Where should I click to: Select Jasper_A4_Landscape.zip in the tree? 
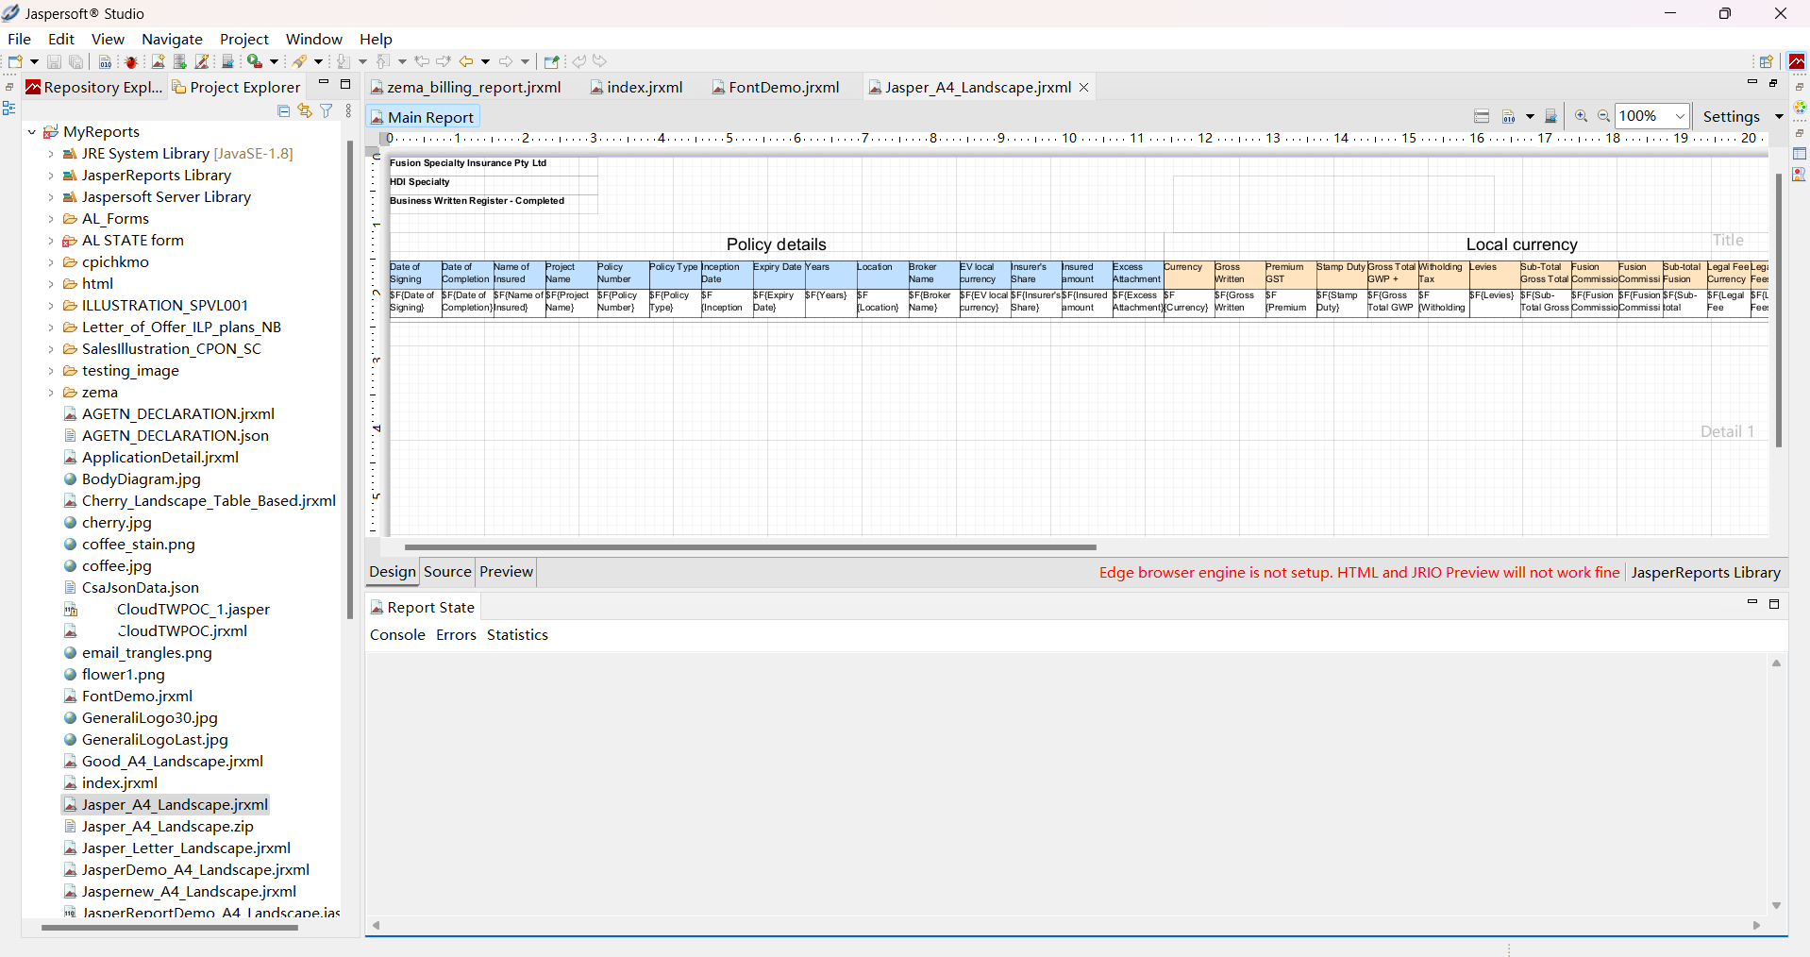(168, 827)
